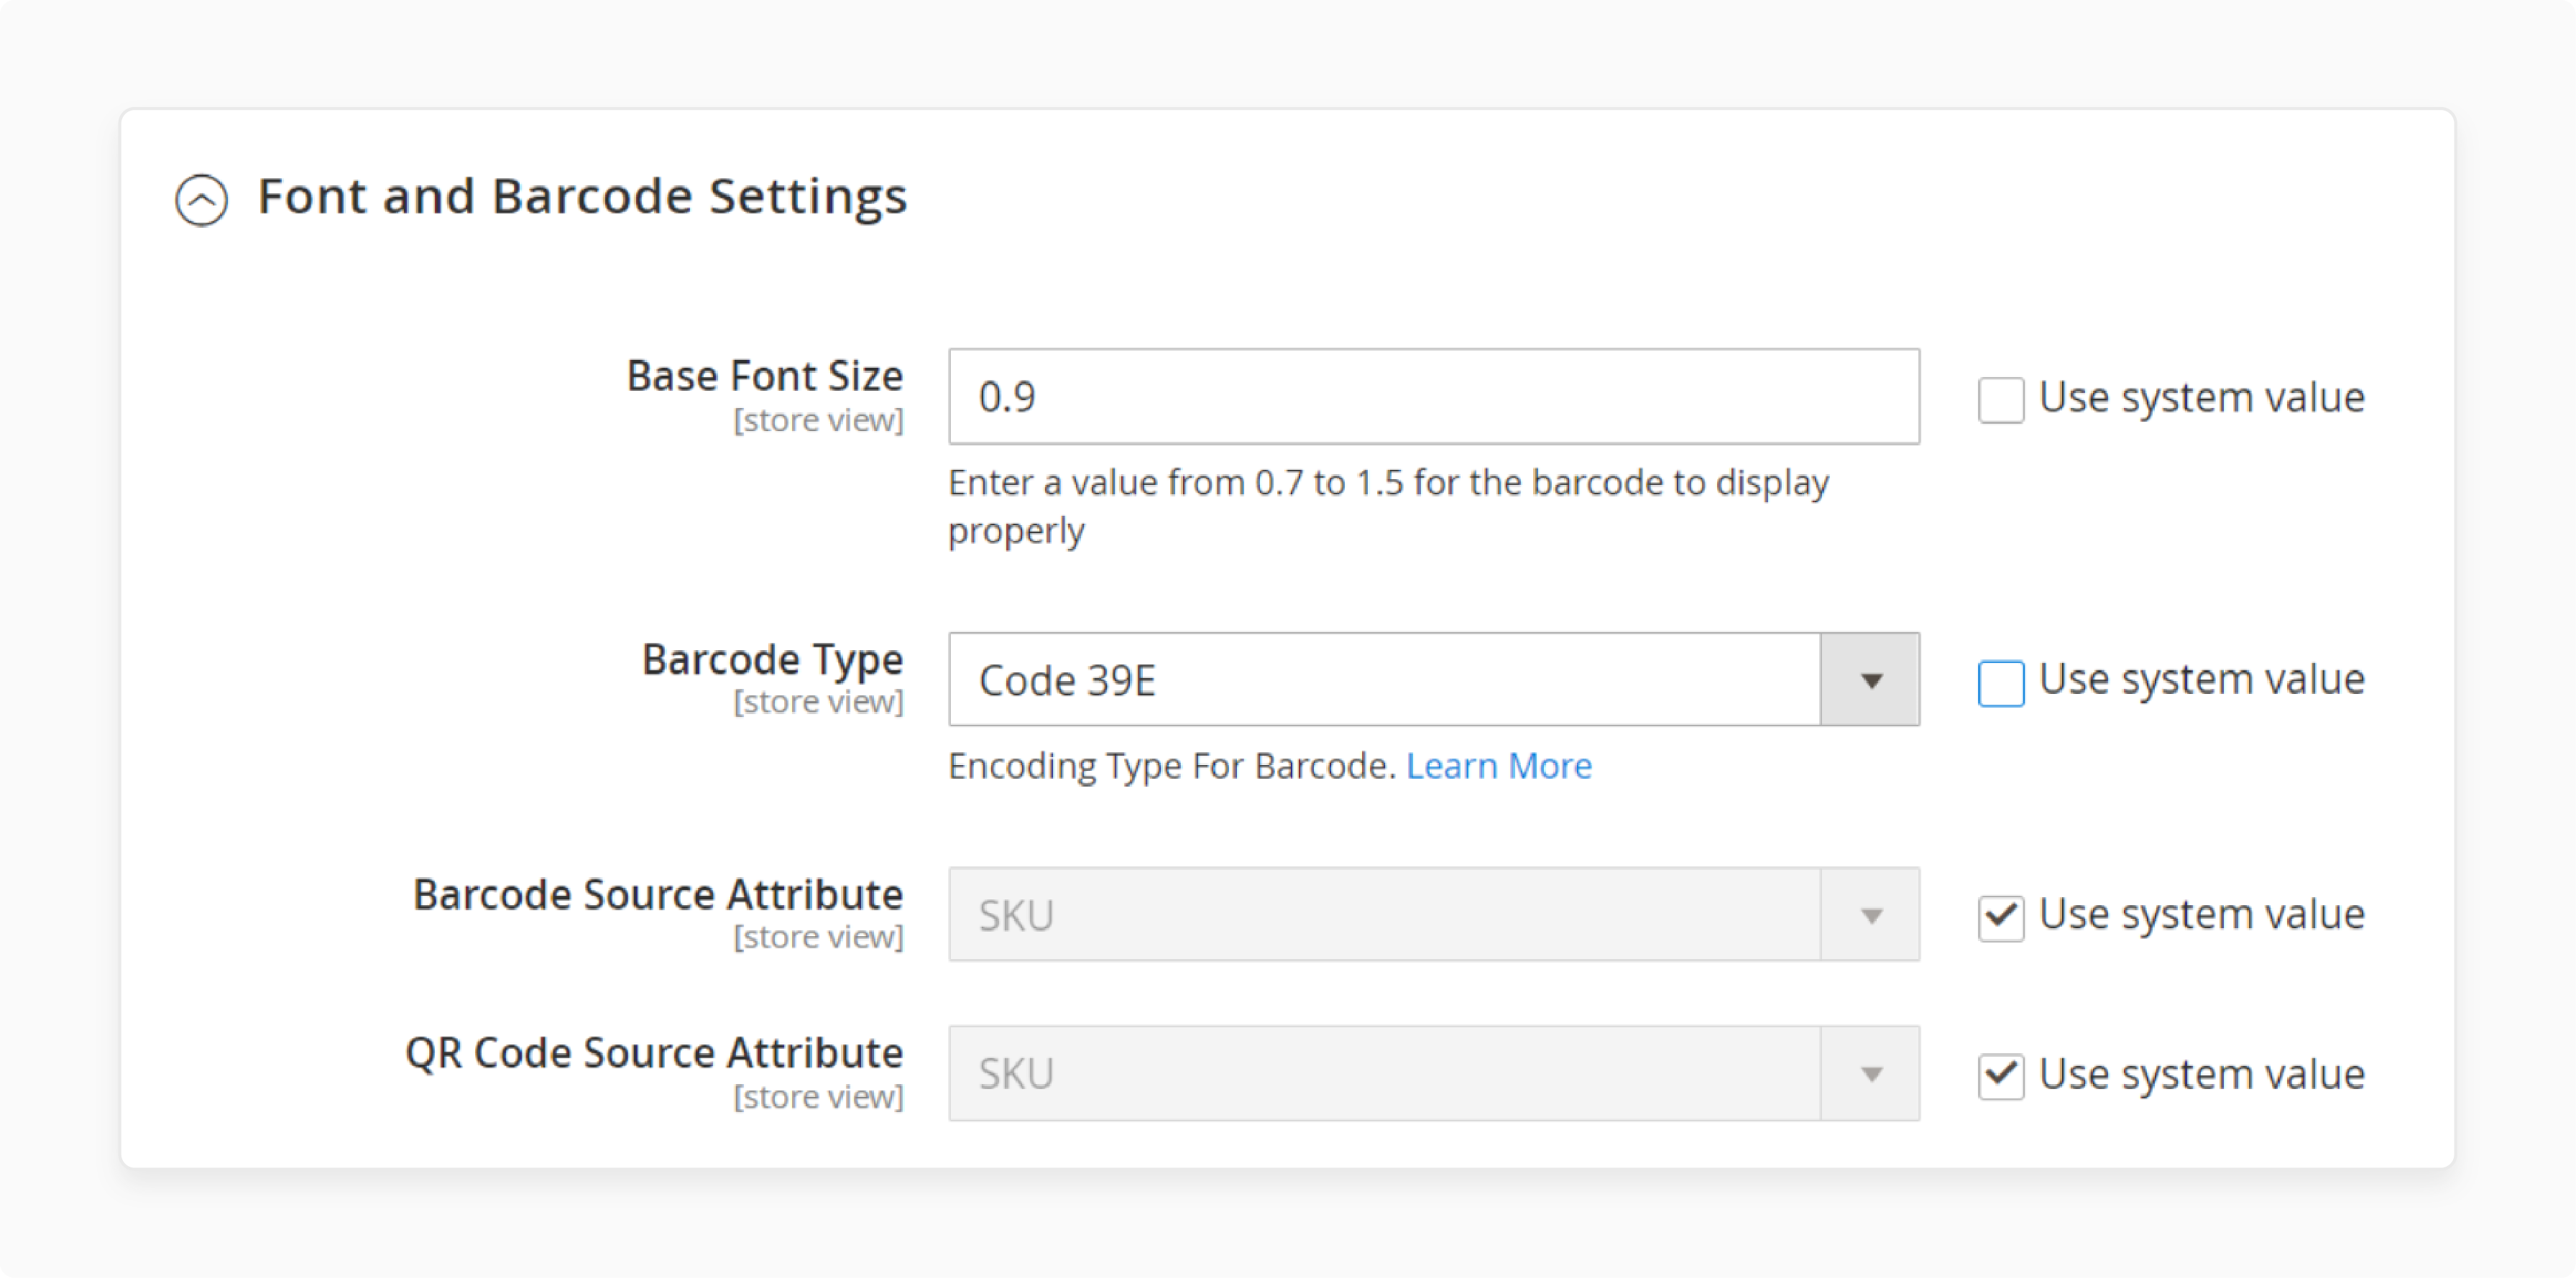
Task: Open the Barcode Type dropdown
Action: 1433,680
